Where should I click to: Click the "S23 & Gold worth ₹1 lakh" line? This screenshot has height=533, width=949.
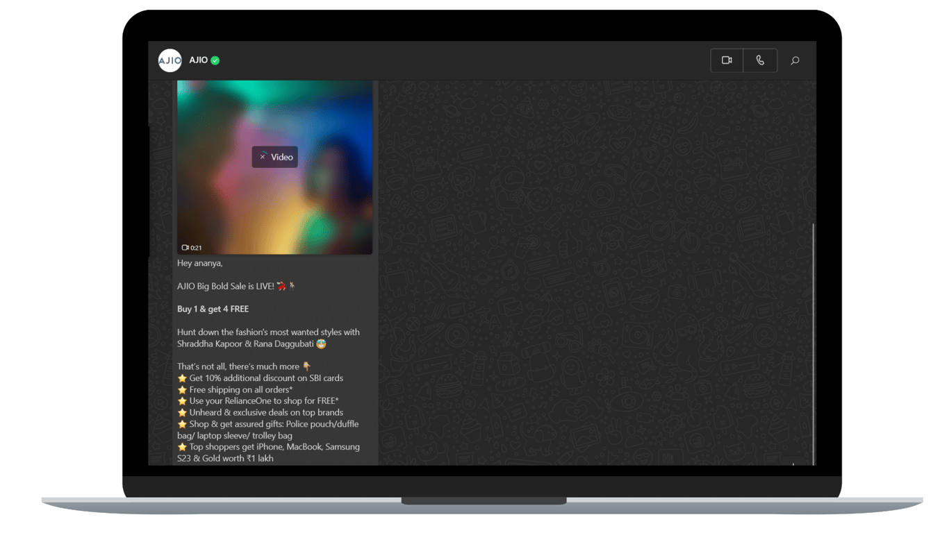click(x=225, y=459)
